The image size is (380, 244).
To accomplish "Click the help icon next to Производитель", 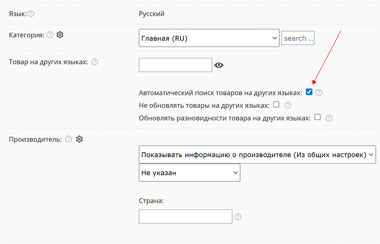I will [68, 139].
